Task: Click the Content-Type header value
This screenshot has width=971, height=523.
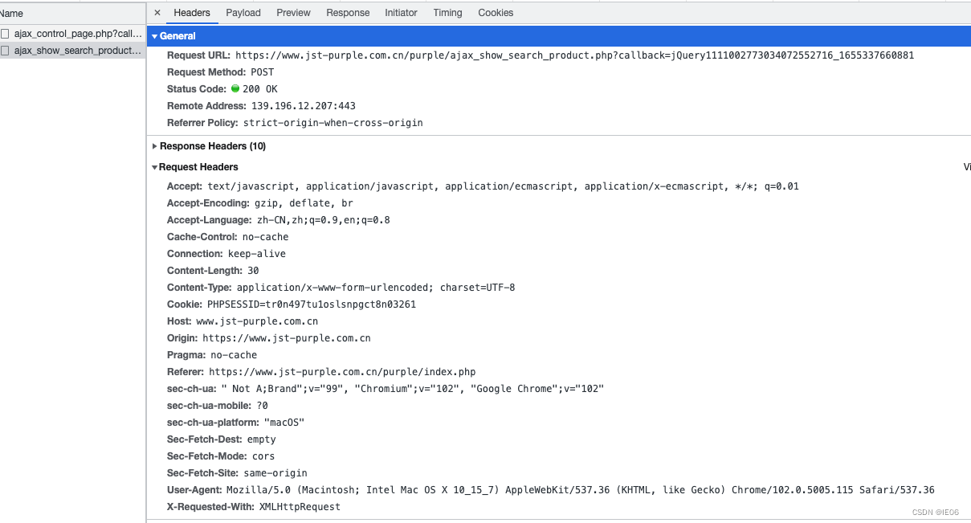Action: point(376,288)
